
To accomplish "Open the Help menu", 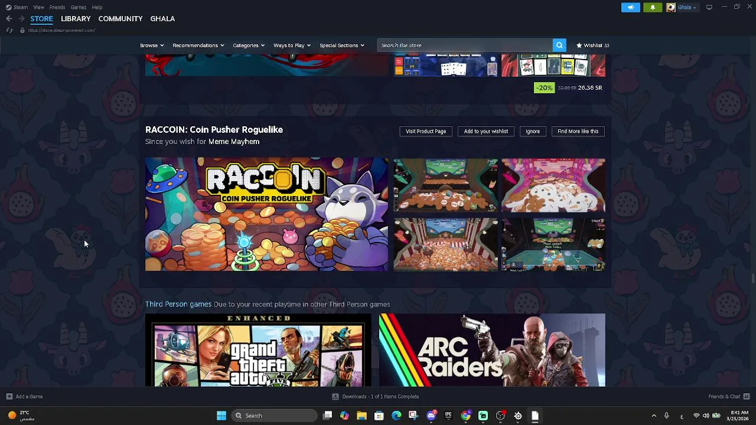I will [x=97, y=7].
